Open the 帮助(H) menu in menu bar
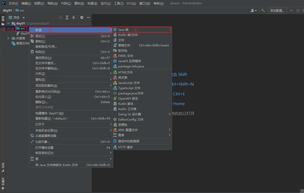Viewport: 304px width, 193px height. point(159,3)
